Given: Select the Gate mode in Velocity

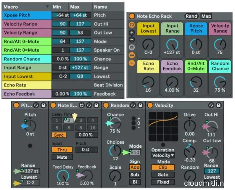Looking at the screenshot, I should (x=163, y=175).
